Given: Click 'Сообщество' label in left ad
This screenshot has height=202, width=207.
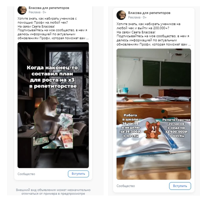Looking at the screenshot, I should [26, 174].
